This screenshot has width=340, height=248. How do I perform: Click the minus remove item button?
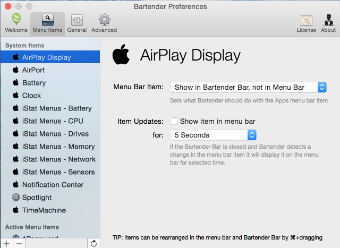[x=19, y=244]
